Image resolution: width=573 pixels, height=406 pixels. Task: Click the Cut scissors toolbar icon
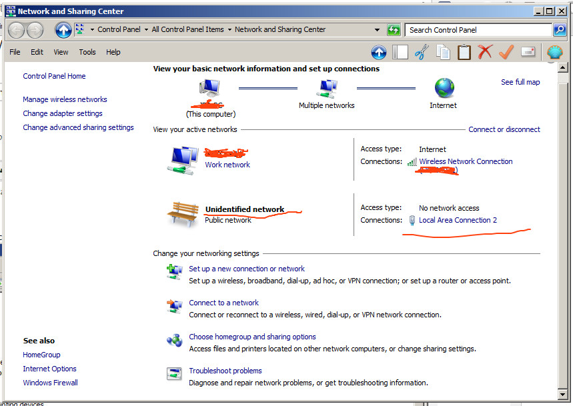tap(422, 52)
